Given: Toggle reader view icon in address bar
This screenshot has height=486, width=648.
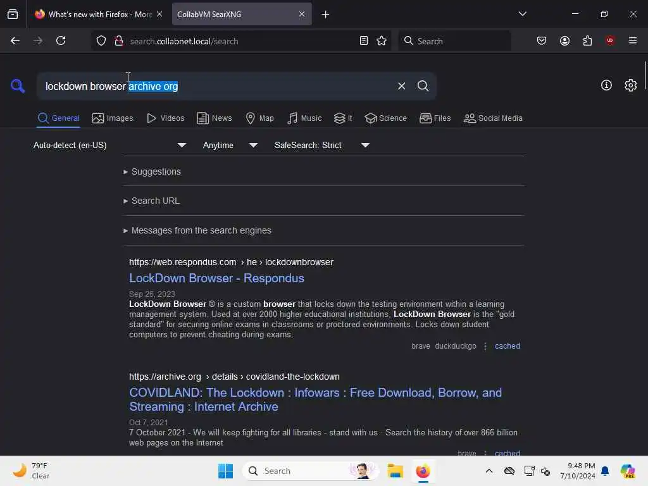Looking at the screenshot, I should coord(364,40).
